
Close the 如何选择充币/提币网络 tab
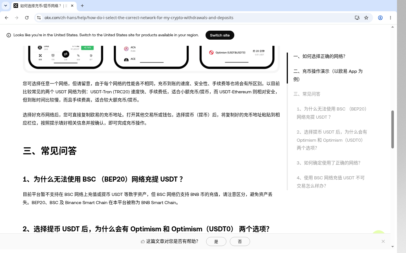[x=72, y=6]
